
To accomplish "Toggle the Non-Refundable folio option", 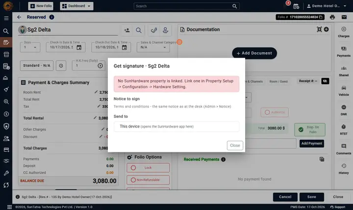I will click(x=148, y=180).
